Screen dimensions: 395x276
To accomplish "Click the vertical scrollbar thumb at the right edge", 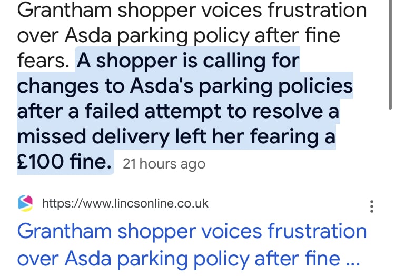I will click(390, 54).
